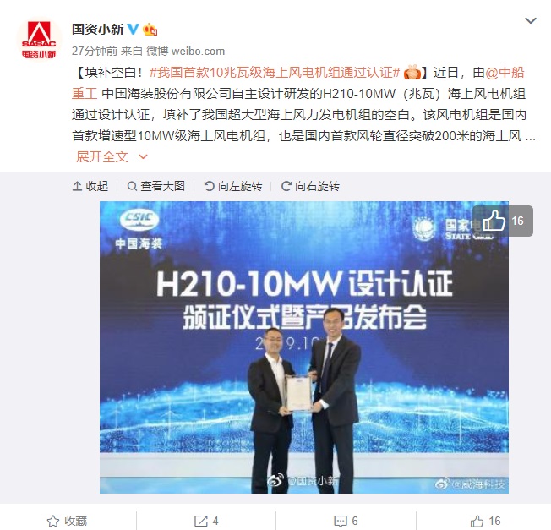Click the small arrow beside 展开全文
The image size is (551, 530).
pos(143,156)
